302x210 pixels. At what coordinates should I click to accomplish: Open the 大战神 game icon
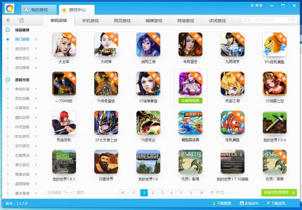point(106,44)
